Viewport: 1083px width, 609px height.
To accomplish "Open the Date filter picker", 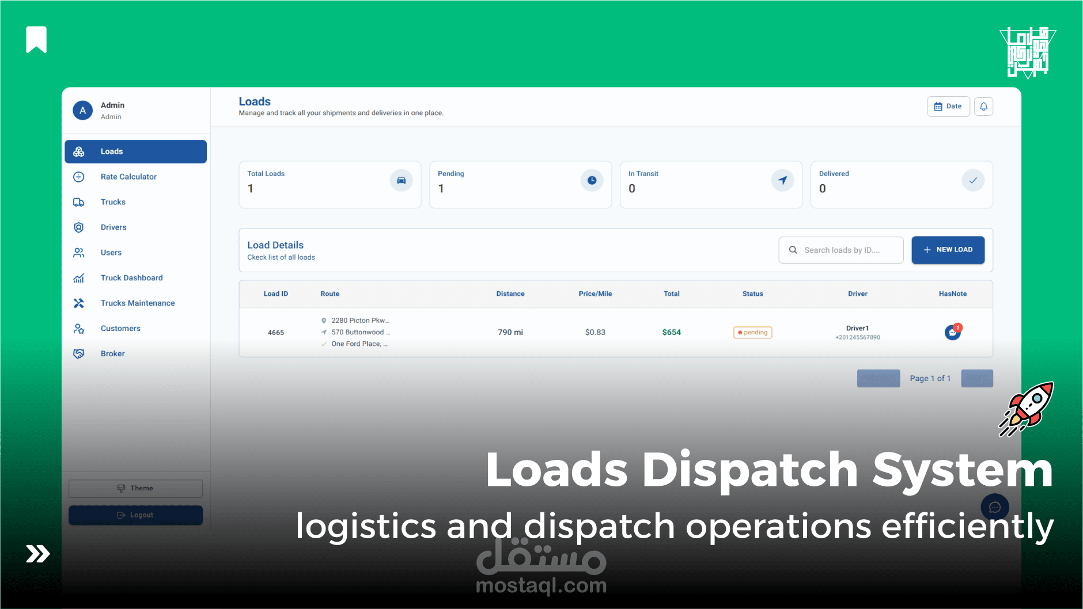I will point(948,106).
